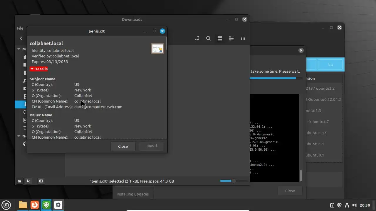
Task: Open the network tray icon
Action: pos(347,205)
